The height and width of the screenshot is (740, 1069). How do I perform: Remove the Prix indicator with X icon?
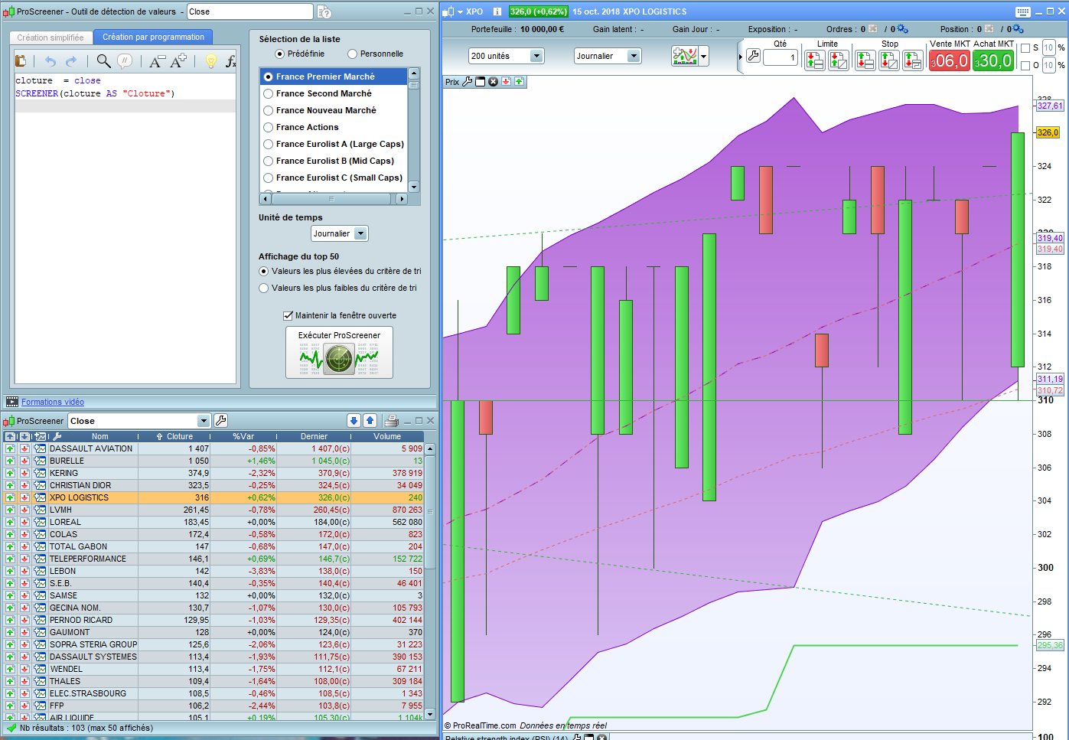point(493,82)
